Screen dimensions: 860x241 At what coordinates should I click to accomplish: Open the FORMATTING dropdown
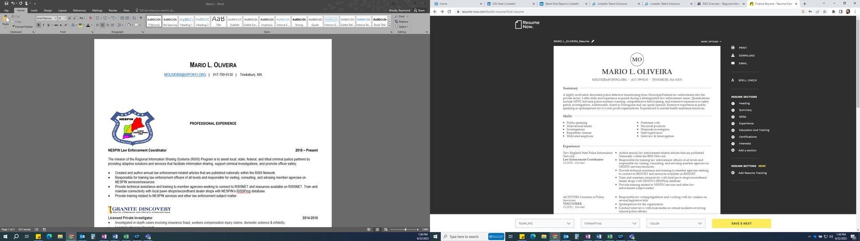[x=610, y=223]
